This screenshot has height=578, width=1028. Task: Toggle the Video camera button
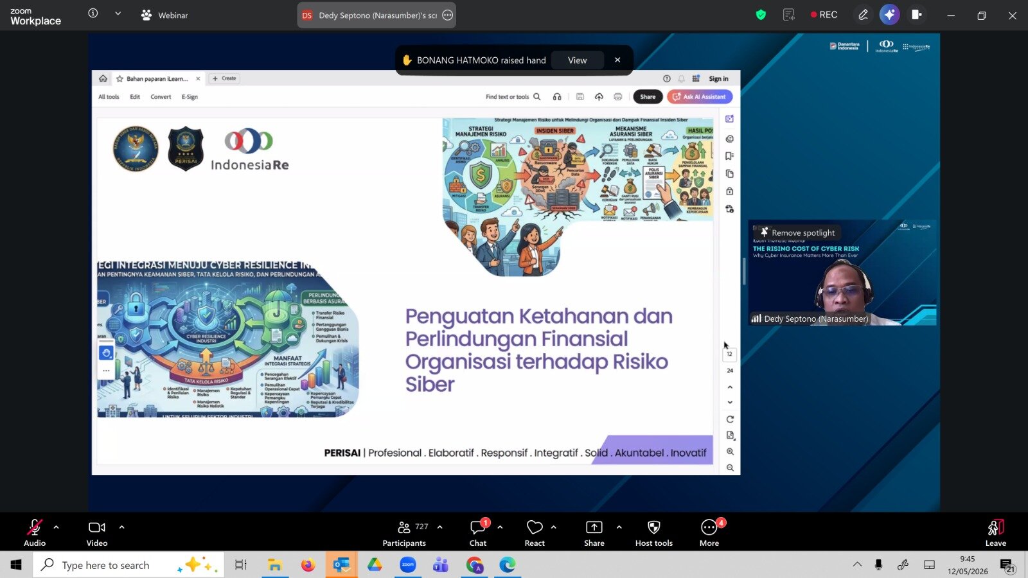[97, 532]
